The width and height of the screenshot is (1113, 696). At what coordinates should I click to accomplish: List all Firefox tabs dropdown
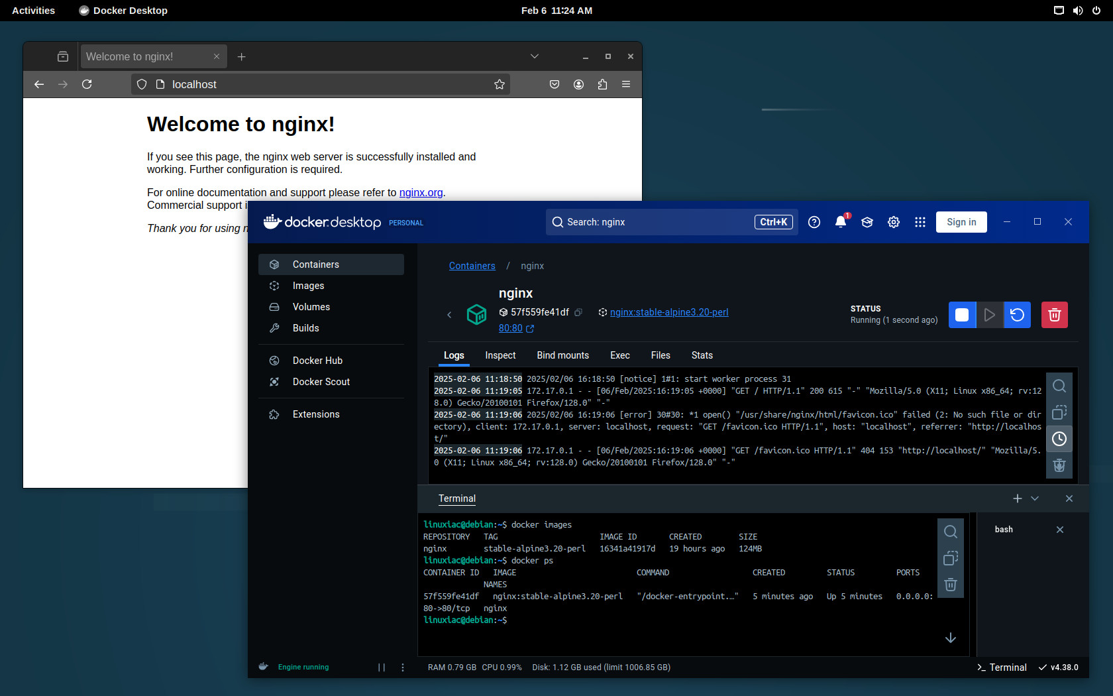(535, 56)
